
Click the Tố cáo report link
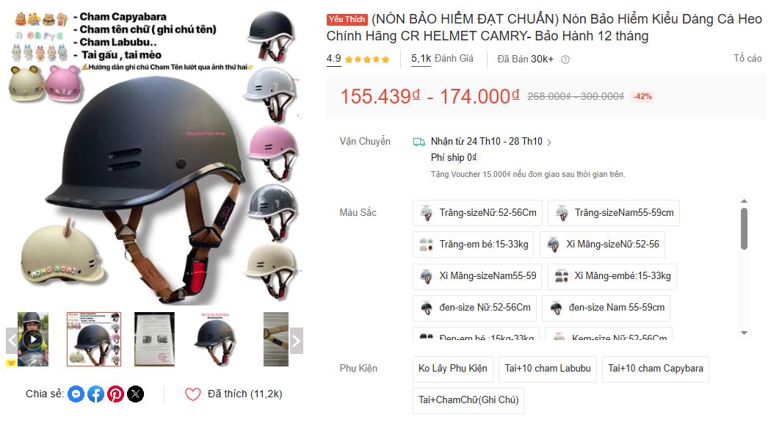747,58
